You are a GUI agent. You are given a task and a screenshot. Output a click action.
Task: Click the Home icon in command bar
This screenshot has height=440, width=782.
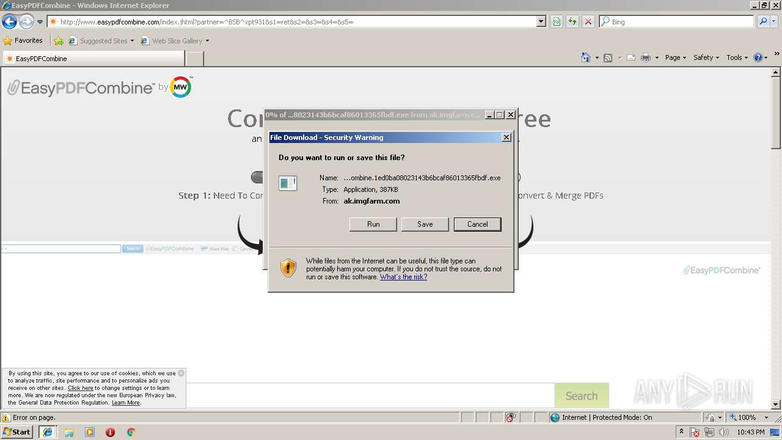coord(586,57)
